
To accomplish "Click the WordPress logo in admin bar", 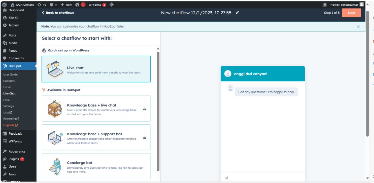I will pos(4,4).
